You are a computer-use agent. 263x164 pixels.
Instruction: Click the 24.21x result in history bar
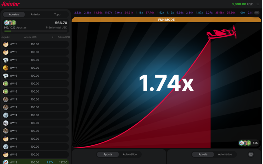pos(129,13)
